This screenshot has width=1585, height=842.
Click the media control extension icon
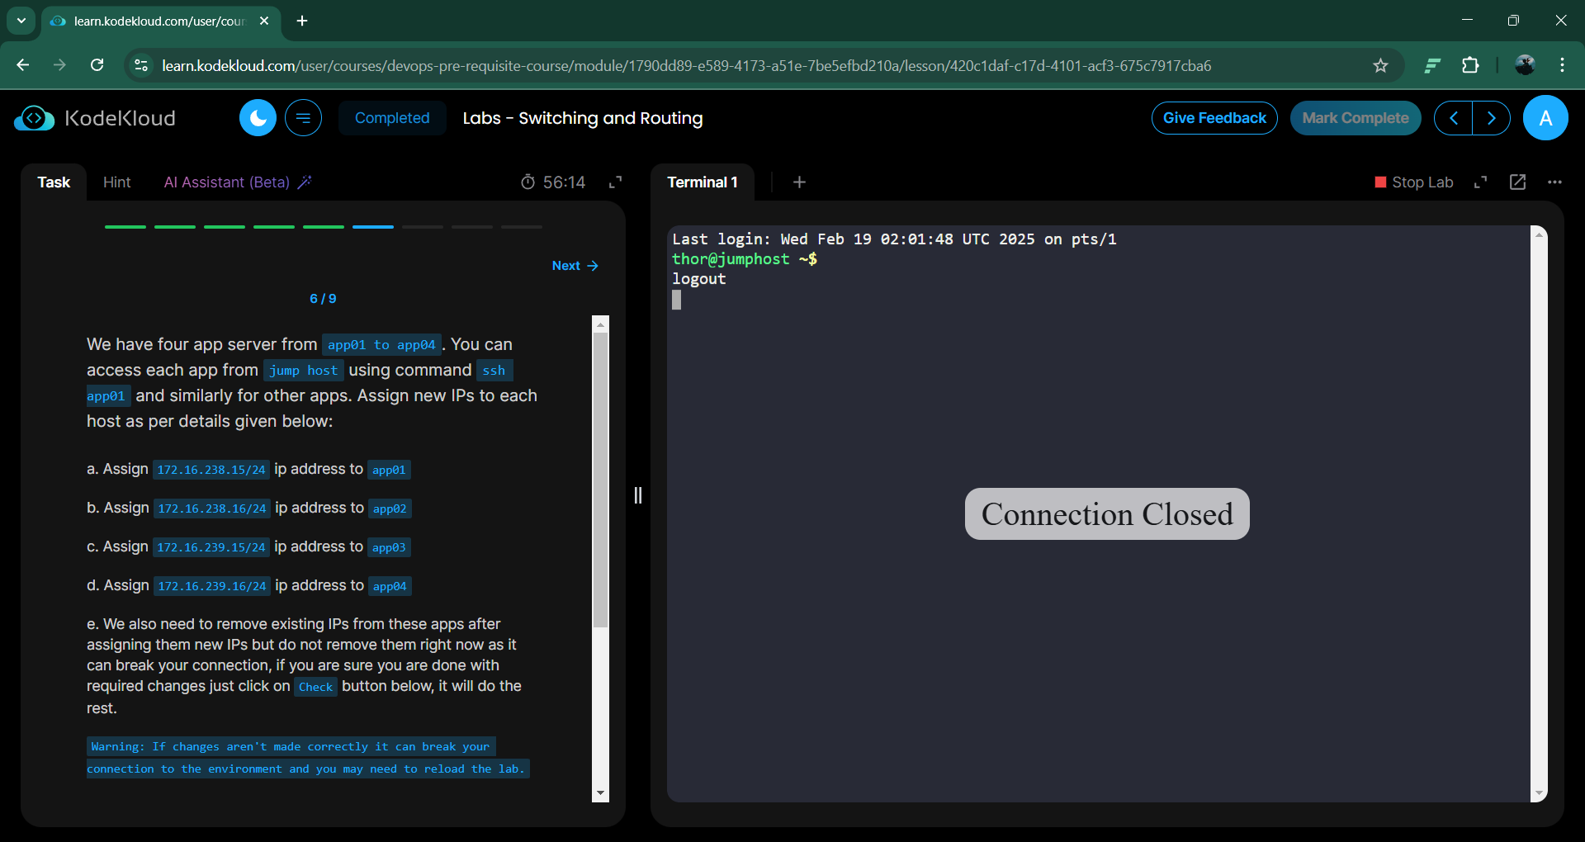1432,65
